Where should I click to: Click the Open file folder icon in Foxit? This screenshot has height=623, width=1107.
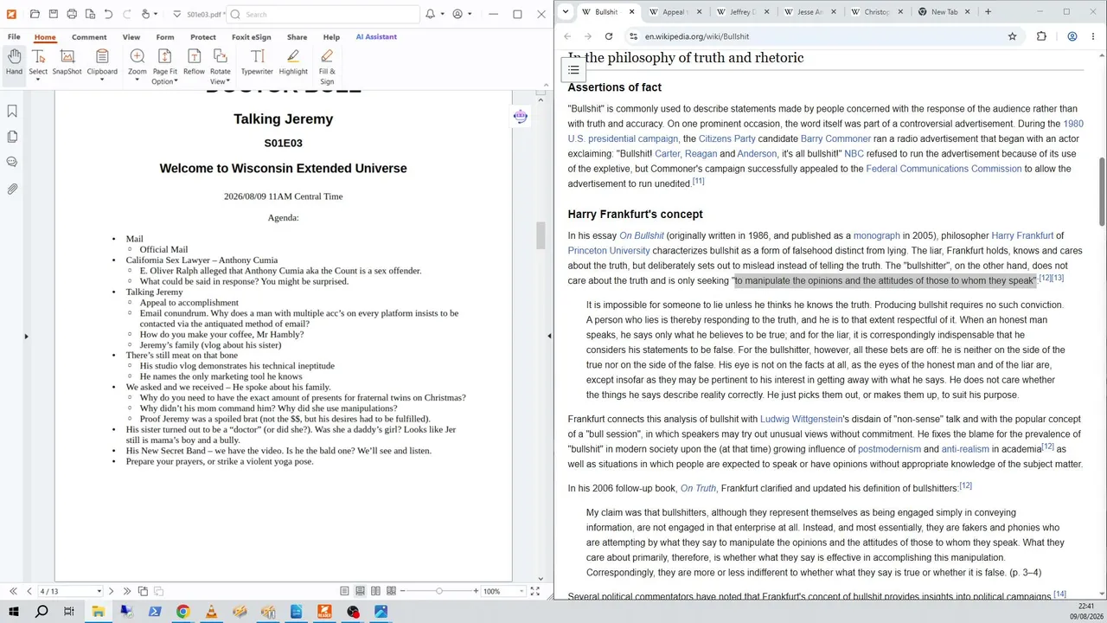point(35,14)
